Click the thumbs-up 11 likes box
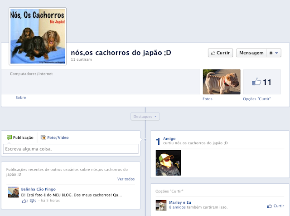Screen dimensions: 290x216 click(262, 82)
